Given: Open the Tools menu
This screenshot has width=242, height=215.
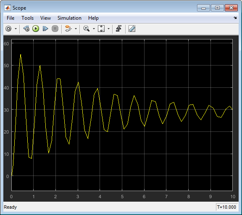Looking at the screenshot, I should (27, 18).
